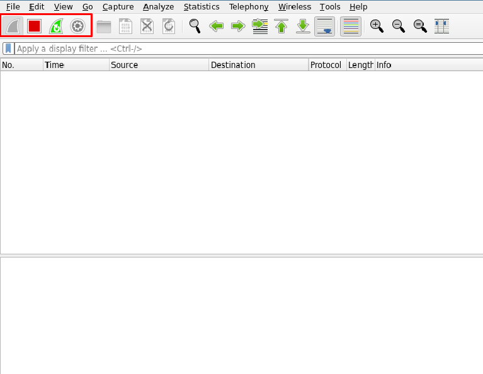Sort by the No. column header
The image size is (483, 374).
click(21, 65)
